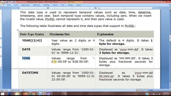
Task: Click the Word Help icon
Action: click(x=170, y=5)
